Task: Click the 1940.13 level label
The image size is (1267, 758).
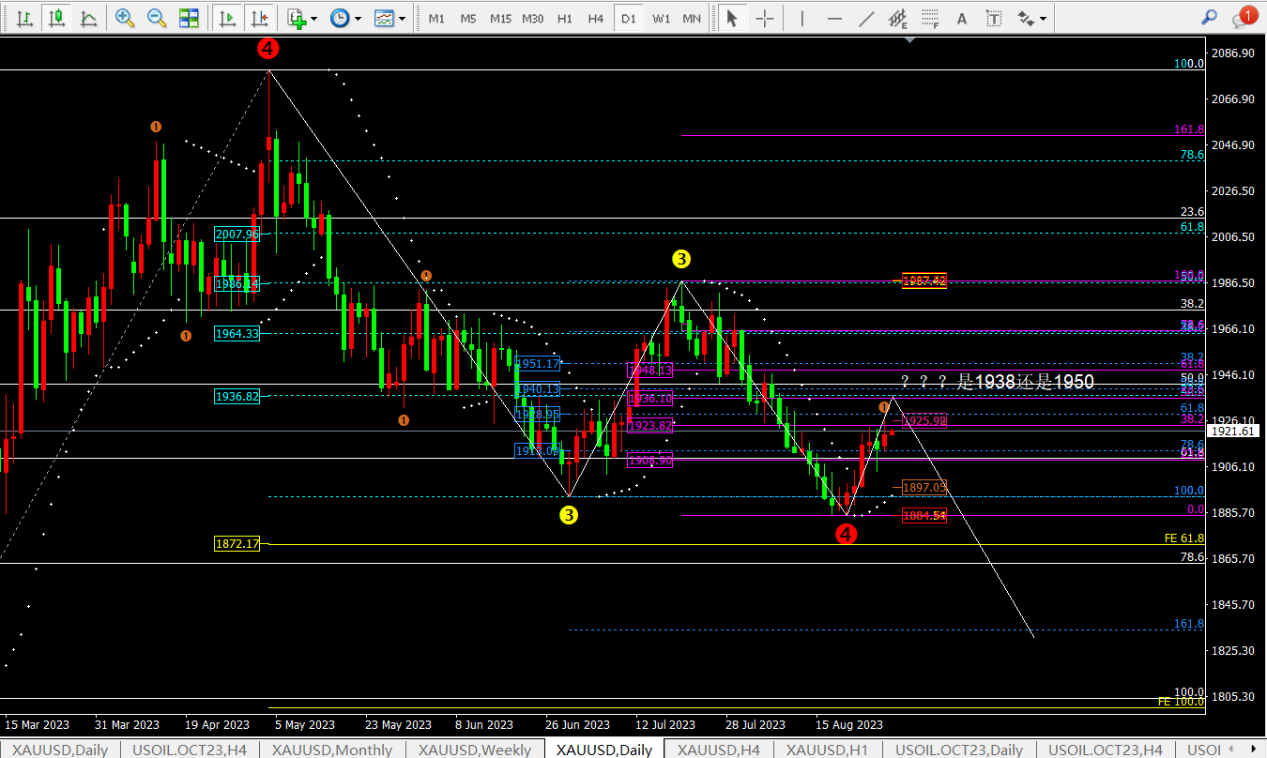Action: tap(538, 389)
